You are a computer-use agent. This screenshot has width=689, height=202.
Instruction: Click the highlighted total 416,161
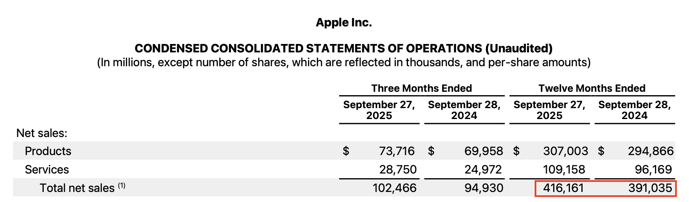point(563,188)
